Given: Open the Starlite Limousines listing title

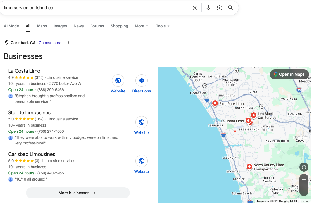Looking at the screenshot, I should pos(29,113).
